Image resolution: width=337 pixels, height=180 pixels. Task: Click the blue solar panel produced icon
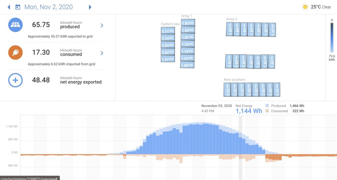16,25
